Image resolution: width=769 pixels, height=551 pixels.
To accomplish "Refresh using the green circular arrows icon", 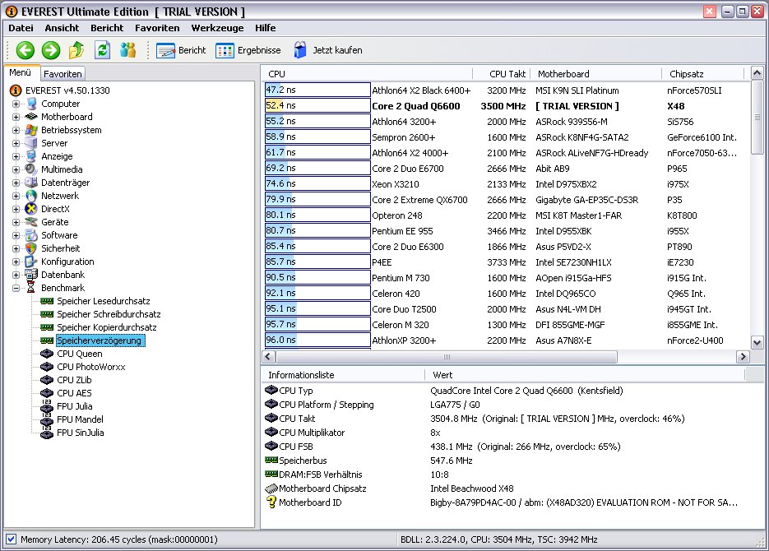I will [102, 50].
